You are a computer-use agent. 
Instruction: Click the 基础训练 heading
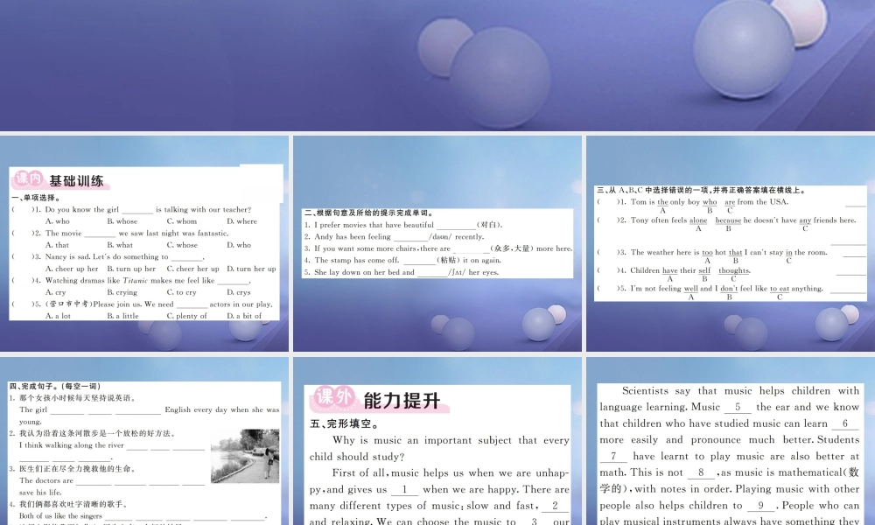pyautogui.click(x=76, y=181)
